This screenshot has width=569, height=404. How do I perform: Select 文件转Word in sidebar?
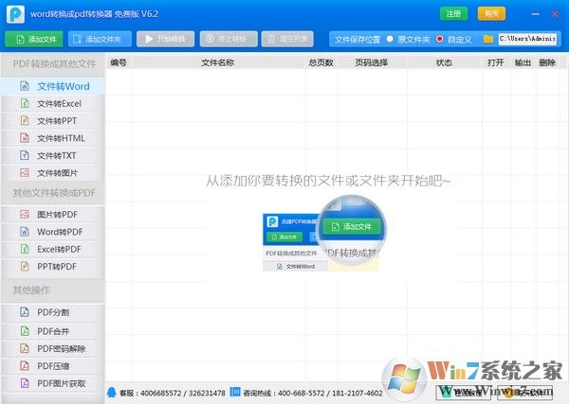coord(53,86)
